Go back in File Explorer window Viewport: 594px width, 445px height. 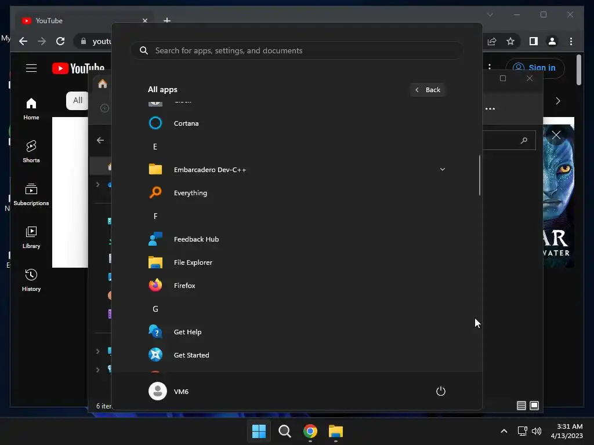click(100, 140)
